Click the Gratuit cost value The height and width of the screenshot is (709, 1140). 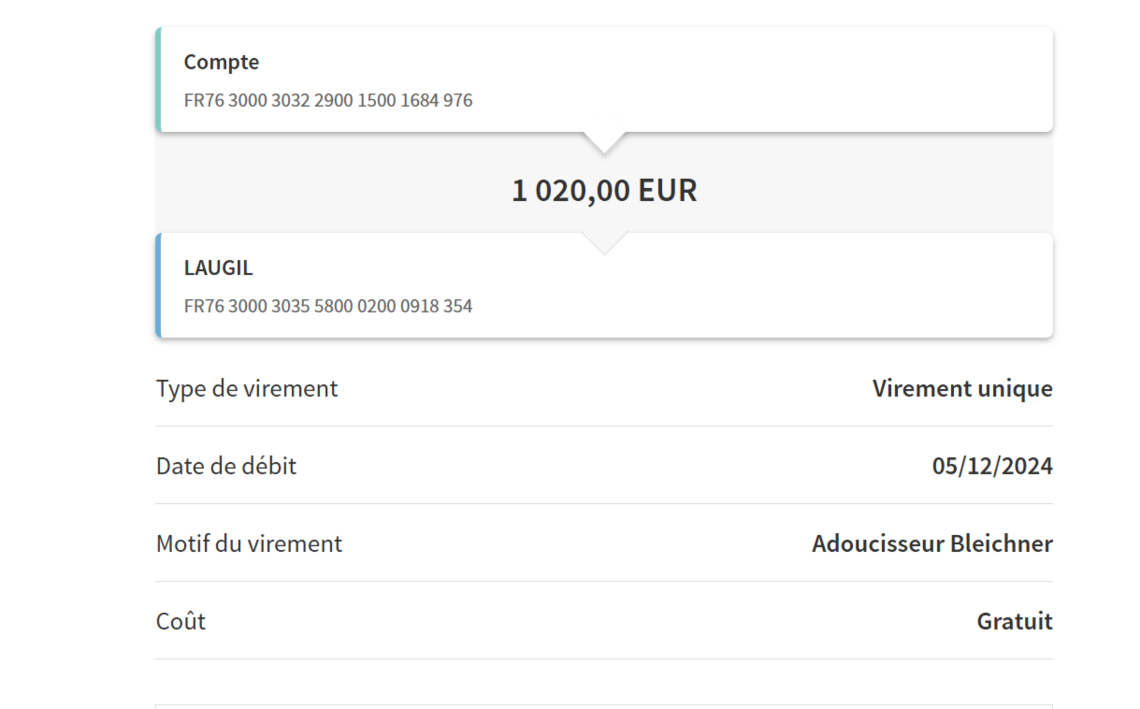click(x=1015, y=621)
